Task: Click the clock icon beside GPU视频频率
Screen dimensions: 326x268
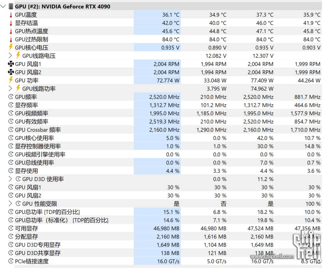Action: (x=11, y=113)
